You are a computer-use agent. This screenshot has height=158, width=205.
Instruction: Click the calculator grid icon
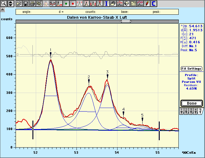(x=133, y=4)
